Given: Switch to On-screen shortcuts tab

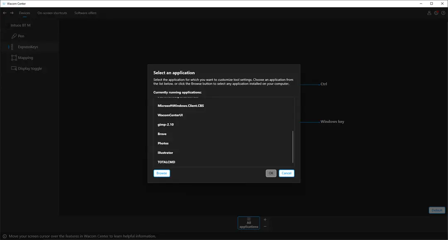Looking at the screenshot, I should point(52,13).
